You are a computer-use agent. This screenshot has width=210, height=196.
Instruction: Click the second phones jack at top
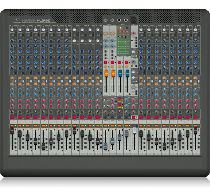point(126,20)
